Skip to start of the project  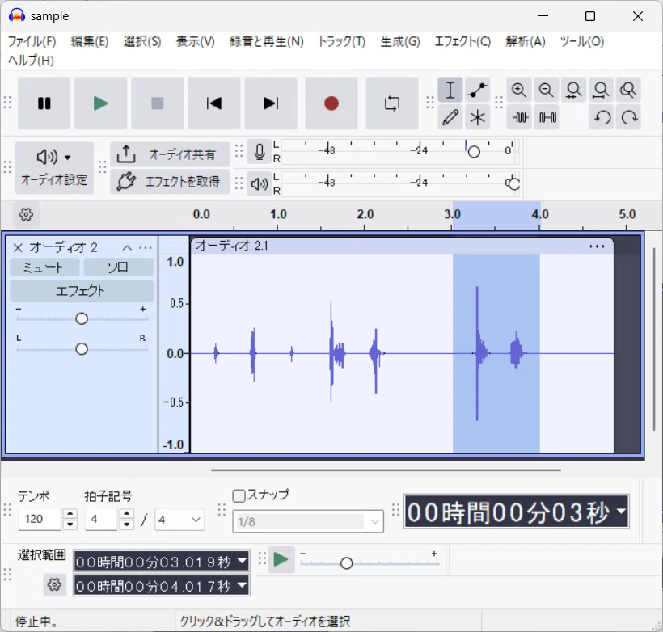click(x=214, y=103)
